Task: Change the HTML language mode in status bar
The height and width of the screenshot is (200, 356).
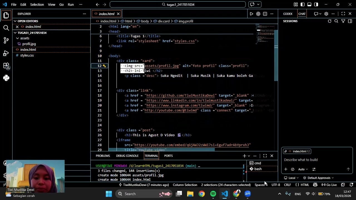Action: point(305,185)
